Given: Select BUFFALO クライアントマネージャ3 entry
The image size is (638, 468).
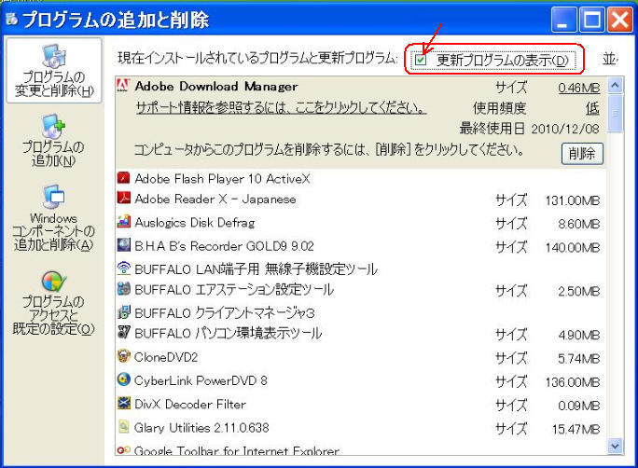Looking at the screenshot, I should [224, 312].
